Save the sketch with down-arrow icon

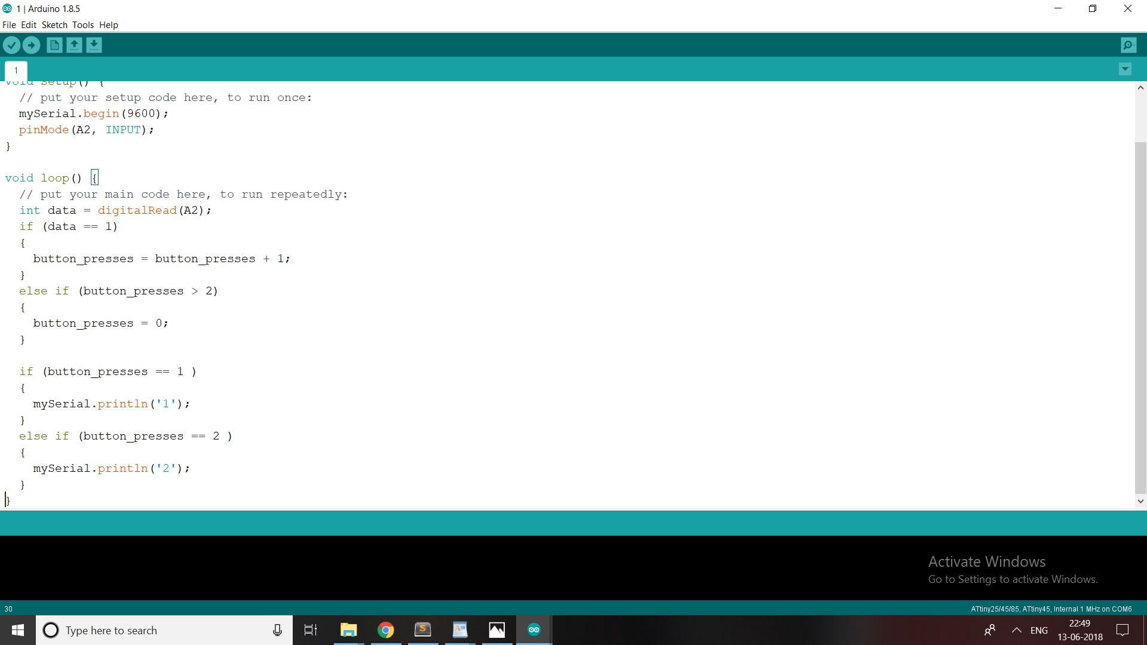pos(94,45)
